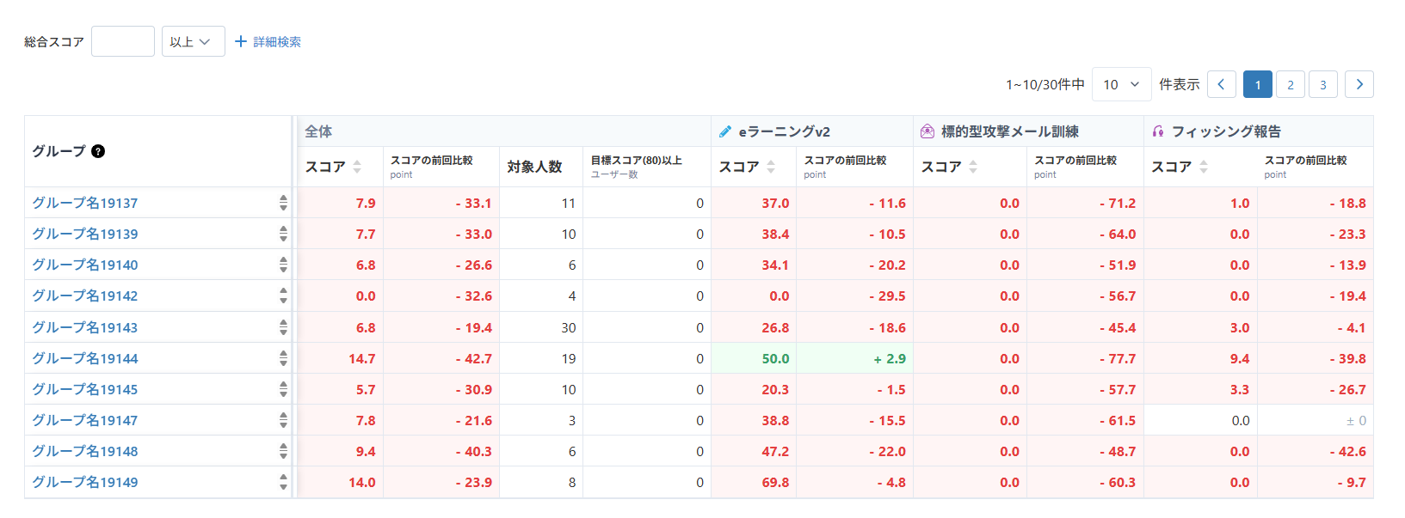Click the - 71.2 mail training comparison cell
The height and width of the screenshot is (518, 1405).
[x=1085, y=203]
